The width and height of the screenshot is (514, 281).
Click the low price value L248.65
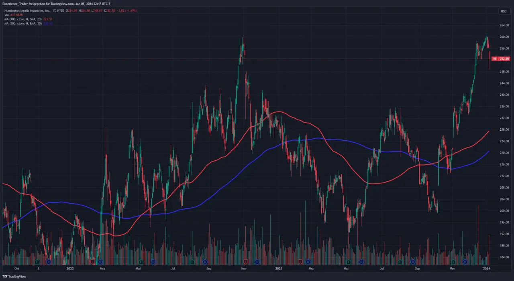pyautogui.click(x=97, y=10)
